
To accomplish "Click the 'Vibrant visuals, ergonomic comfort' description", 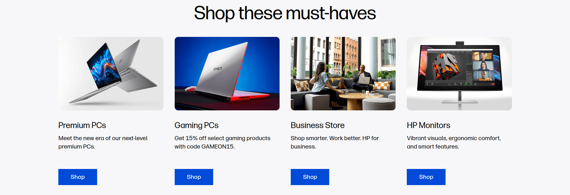I will coord(454,142).
